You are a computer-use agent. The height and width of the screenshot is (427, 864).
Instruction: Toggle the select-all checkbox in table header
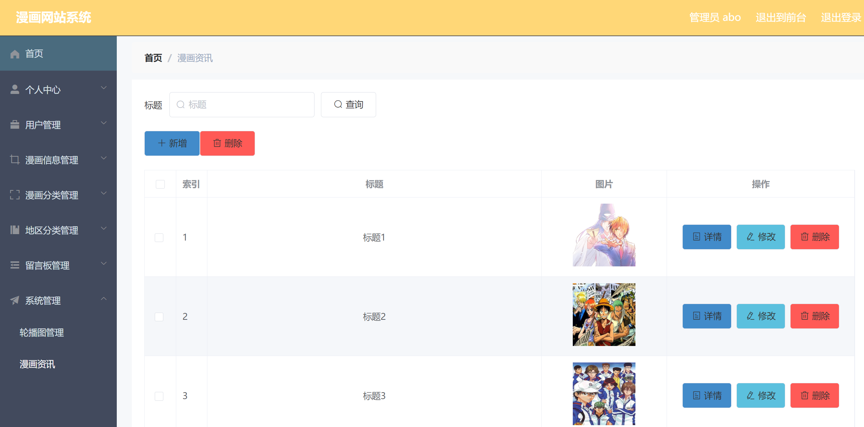160,184
